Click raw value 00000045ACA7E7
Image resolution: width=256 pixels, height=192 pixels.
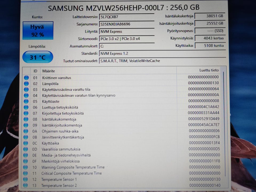pyautogui.click(x=204, y=125)
